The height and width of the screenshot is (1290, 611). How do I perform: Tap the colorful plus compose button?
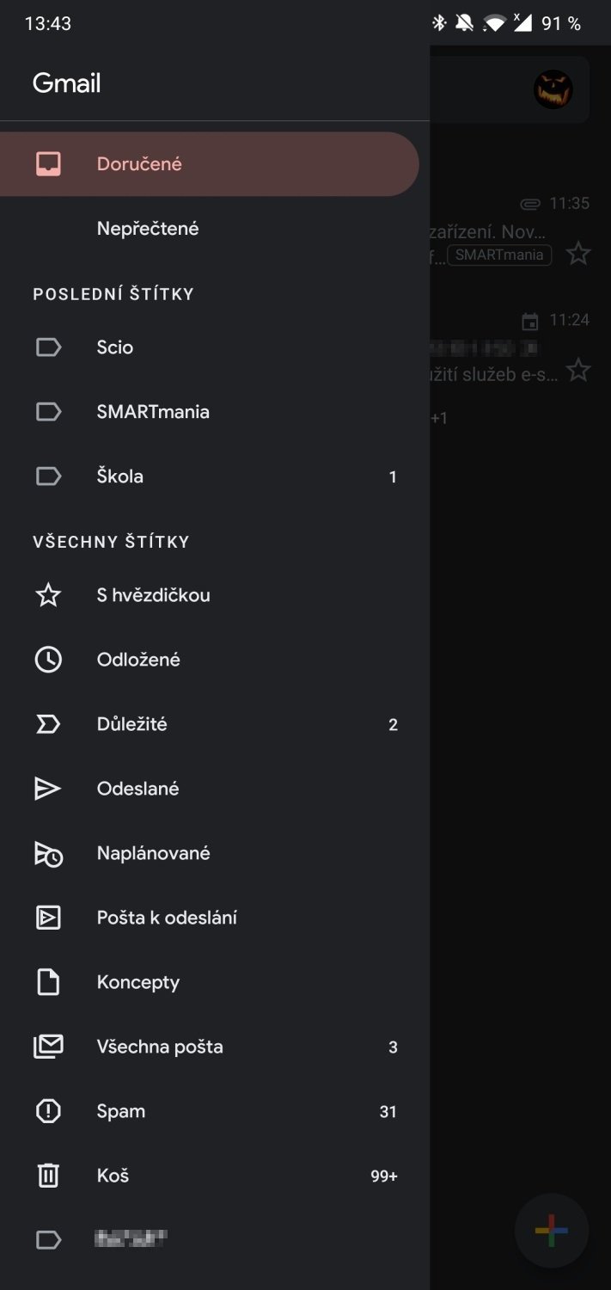tap(551, 1232)
